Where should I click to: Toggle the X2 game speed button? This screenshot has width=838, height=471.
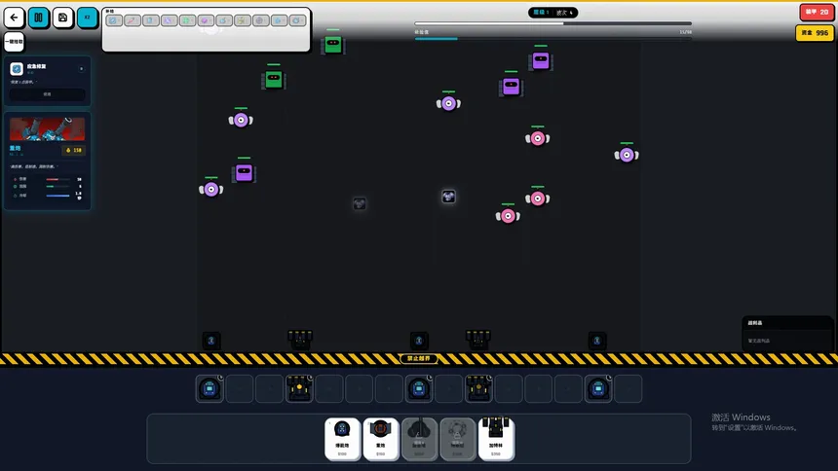pos(88,18)
